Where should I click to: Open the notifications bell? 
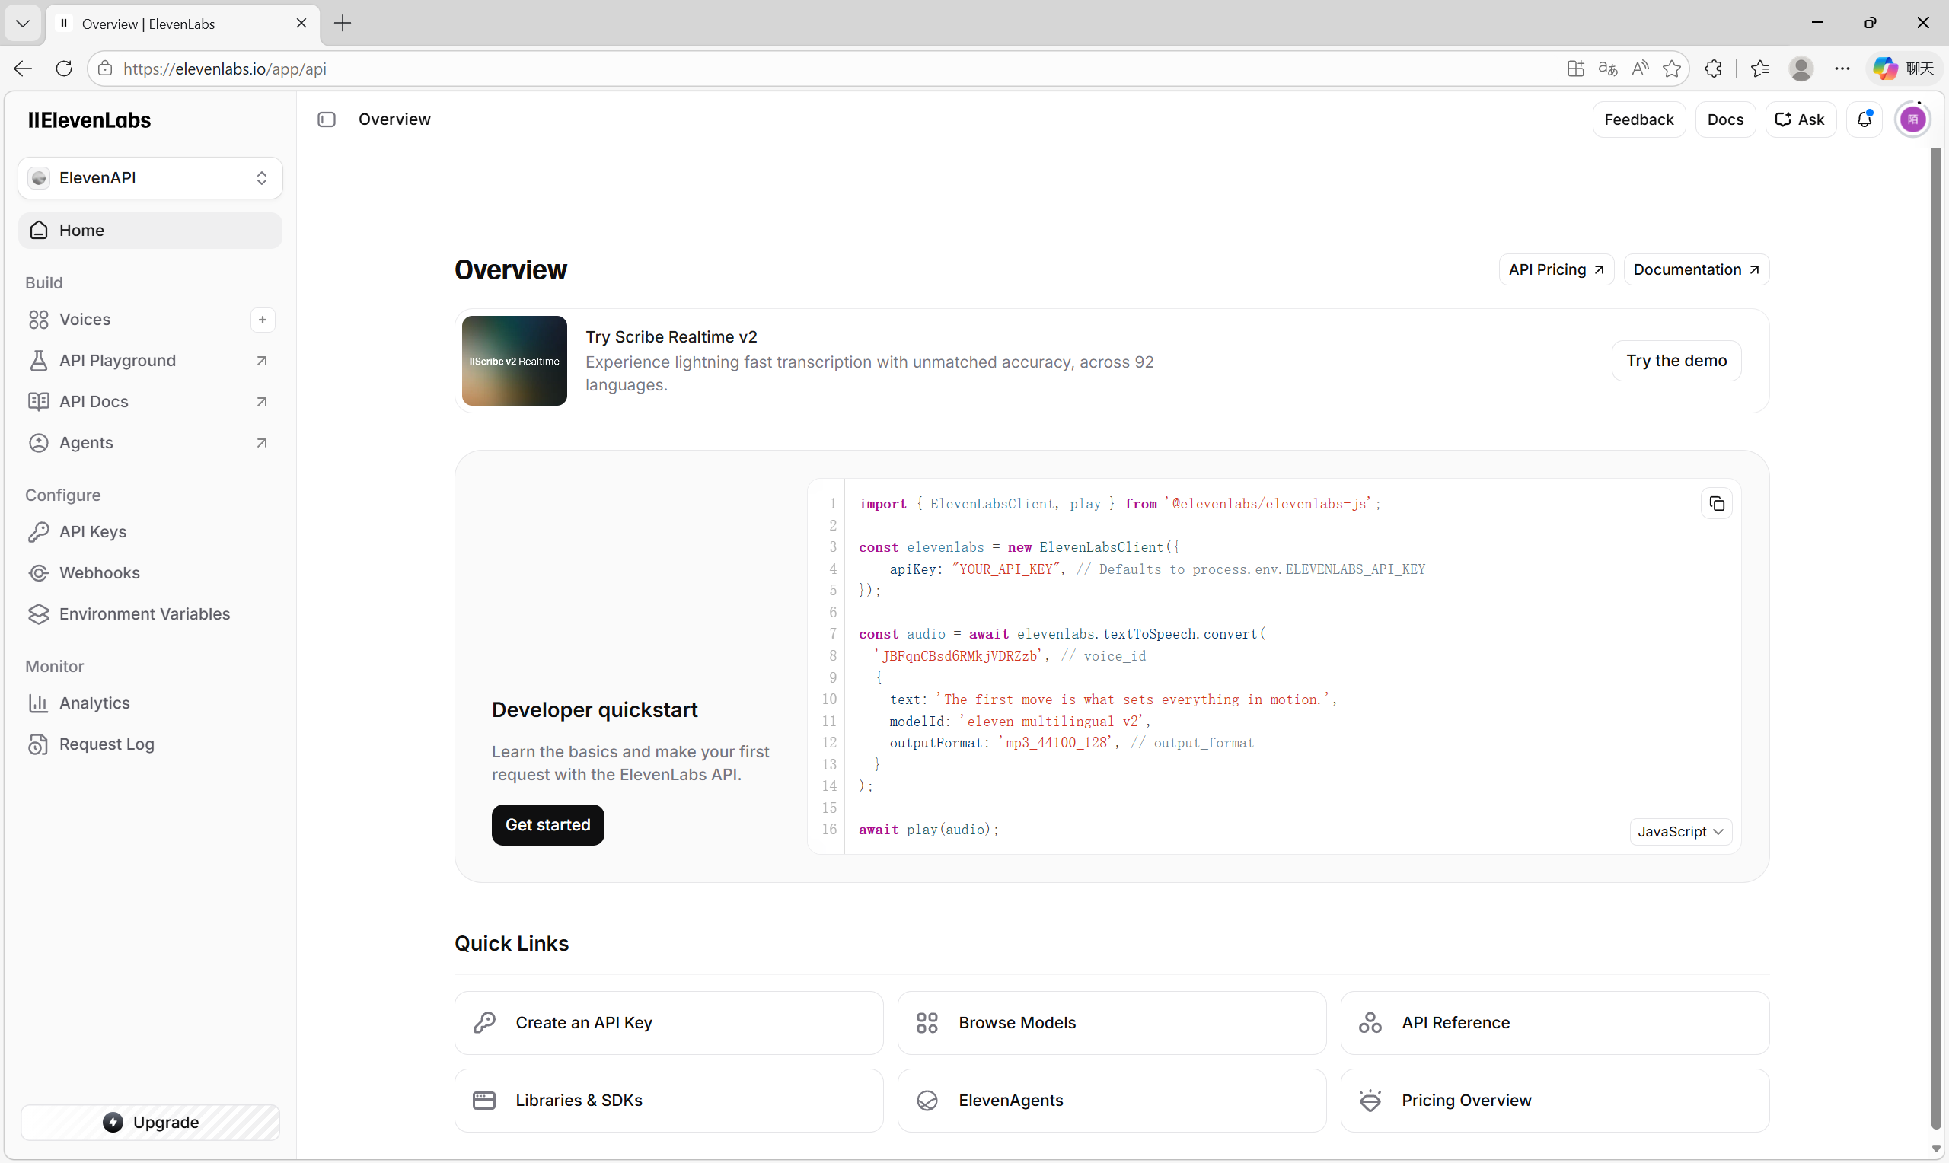click(1864, 119)
